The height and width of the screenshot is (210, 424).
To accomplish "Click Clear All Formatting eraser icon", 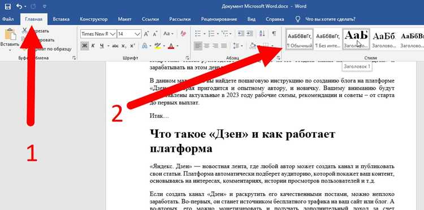I will (183, 34).
